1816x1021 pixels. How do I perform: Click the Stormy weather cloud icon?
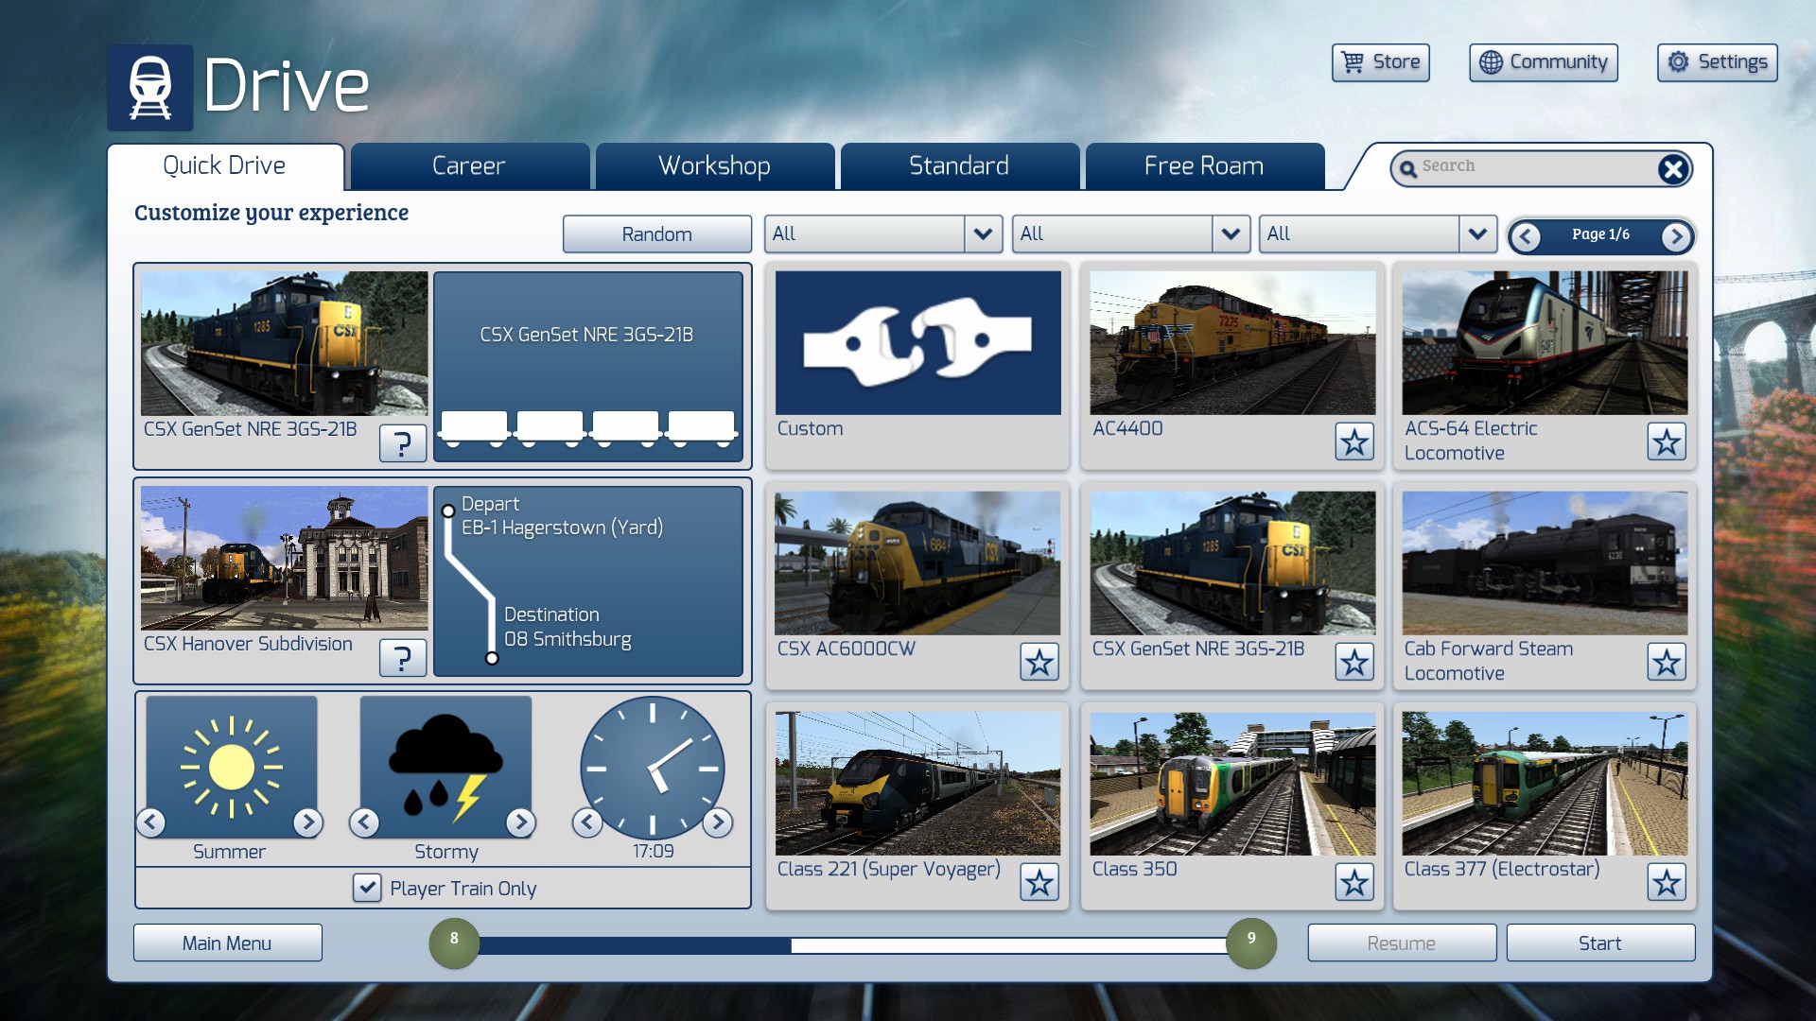445,767
